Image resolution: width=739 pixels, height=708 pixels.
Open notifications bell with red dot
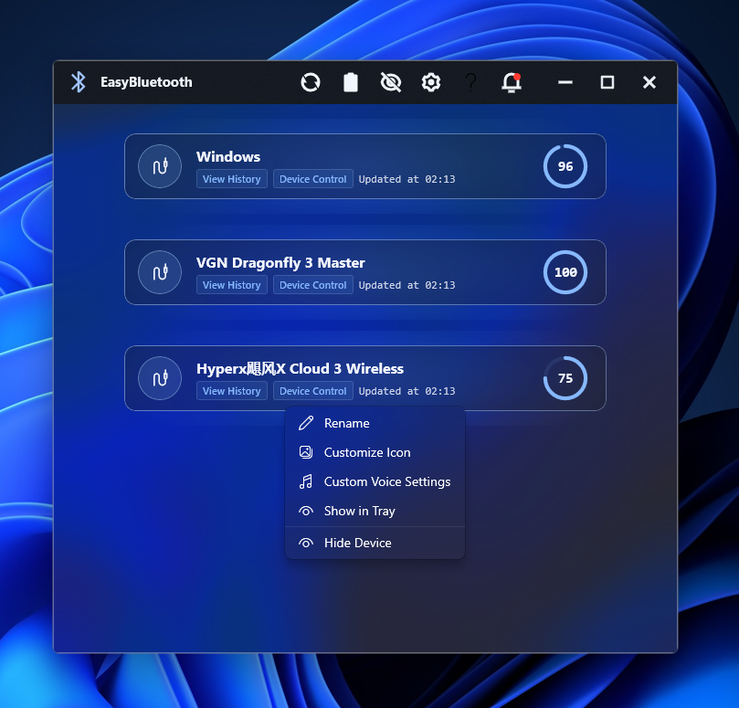(x=512, y=82)
